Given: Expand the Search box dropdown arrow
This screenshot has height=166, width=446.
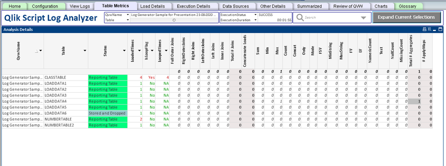Looking at the screenshot, I should tap(363, 18).
